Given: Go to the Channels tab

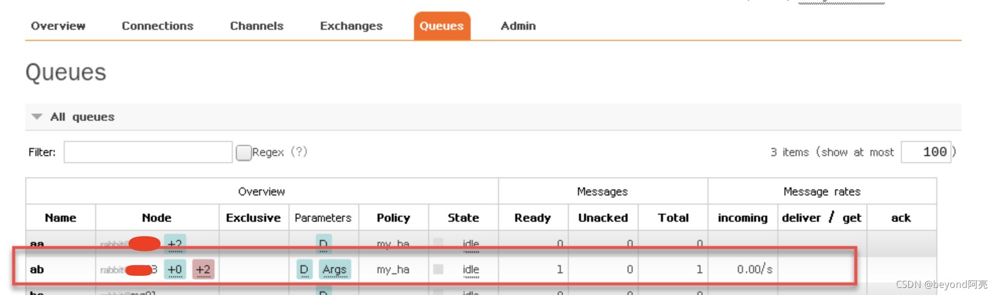Looking at the screenshot, I should point(257,26).
